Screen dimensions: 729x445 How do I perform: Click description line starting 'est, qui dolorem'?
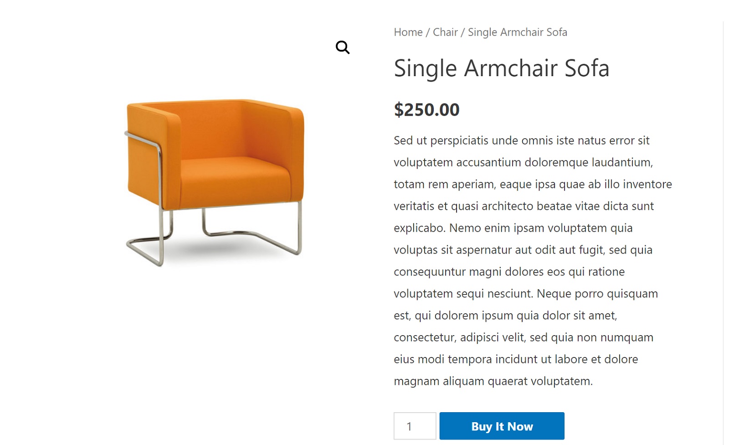pyautogui.click(x=506, y=316)
